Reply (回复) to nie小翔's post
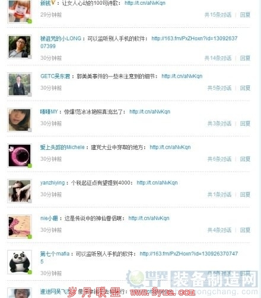This screenshot has width=261, height=298. (245, 230)
